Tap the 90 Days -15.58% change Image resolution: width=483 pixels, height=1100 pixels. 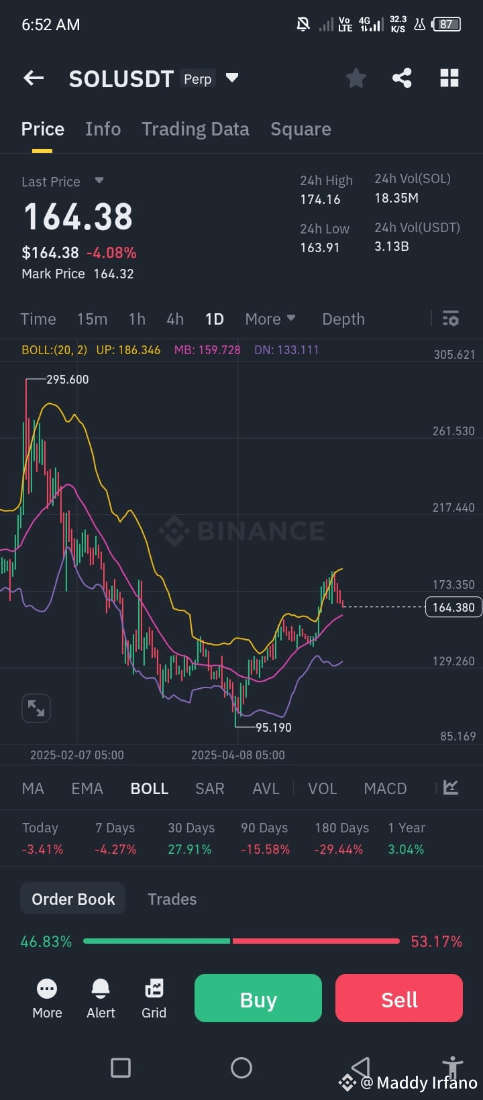265,849
